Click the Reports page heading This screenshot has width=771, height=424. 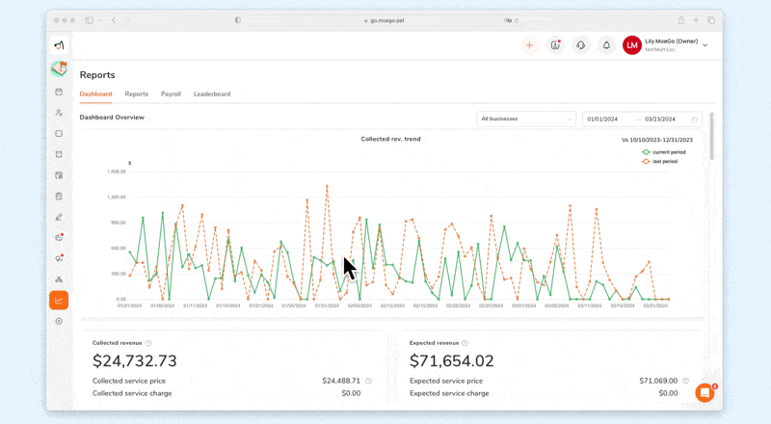pos(97,75)
